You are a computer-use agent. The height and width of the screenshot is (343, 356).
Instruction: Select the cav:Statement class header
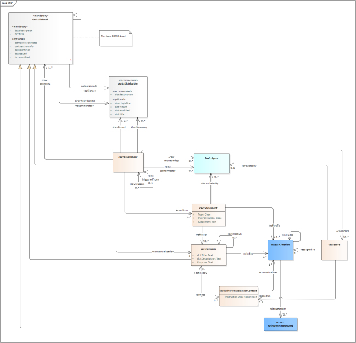tap(208, 208)
